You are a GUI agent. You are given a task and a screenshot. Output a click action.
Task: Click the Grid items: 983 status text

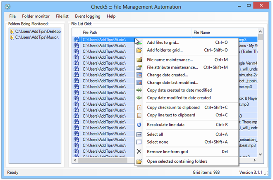point(206,172)
